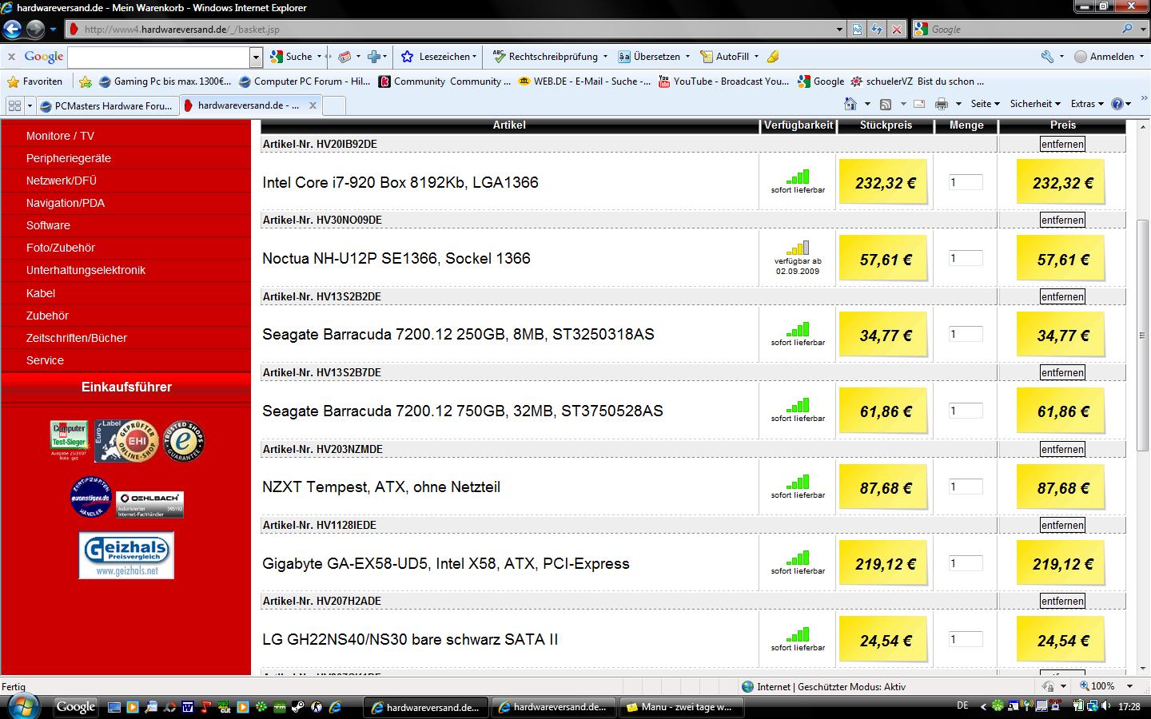Open the Einkaufsführer section
Image resolution: width=1151 pixels, height=719 pixels.
[126, 387]
